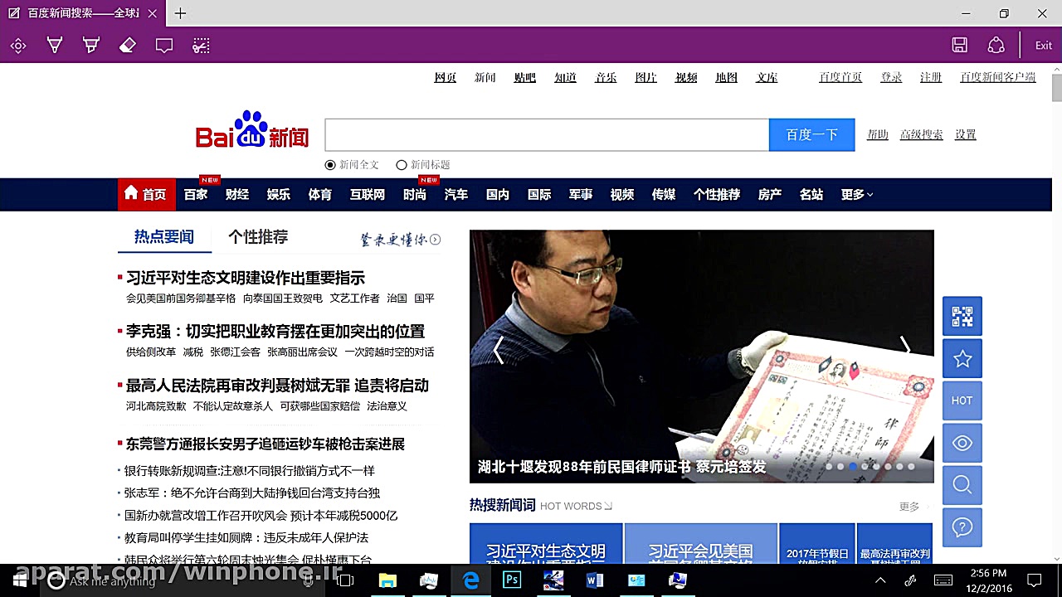The image size is (1062, 597).
Task: Open 首页 in the navigation bar
Action: [x=145, y=195]
